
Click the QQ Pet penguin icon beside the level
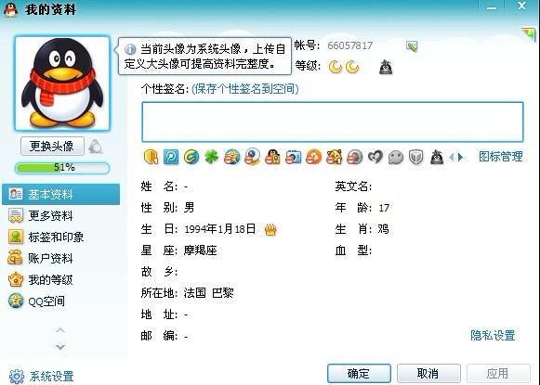point(386,67)
